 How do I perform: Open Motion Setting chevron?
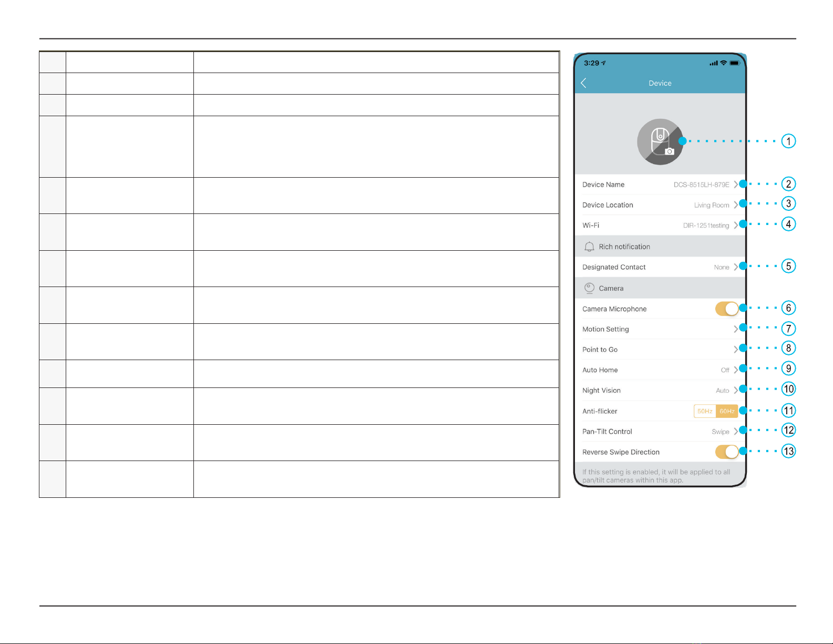pyautogui.click(x=736, y=329)
